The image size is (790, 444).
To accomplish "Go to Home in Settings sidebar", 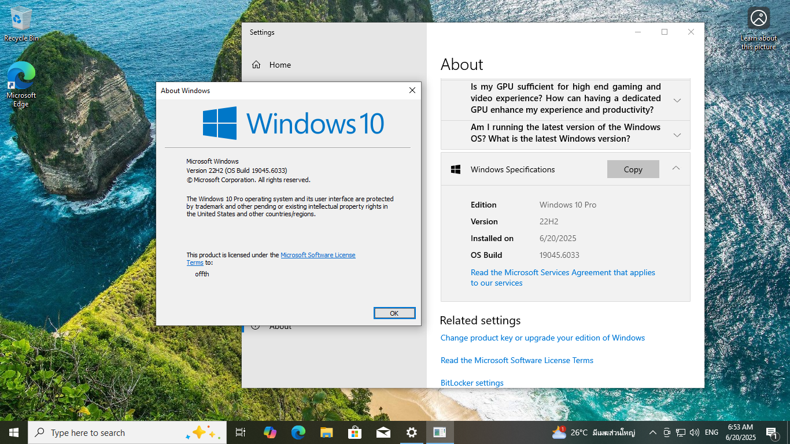I will [280, 65].
